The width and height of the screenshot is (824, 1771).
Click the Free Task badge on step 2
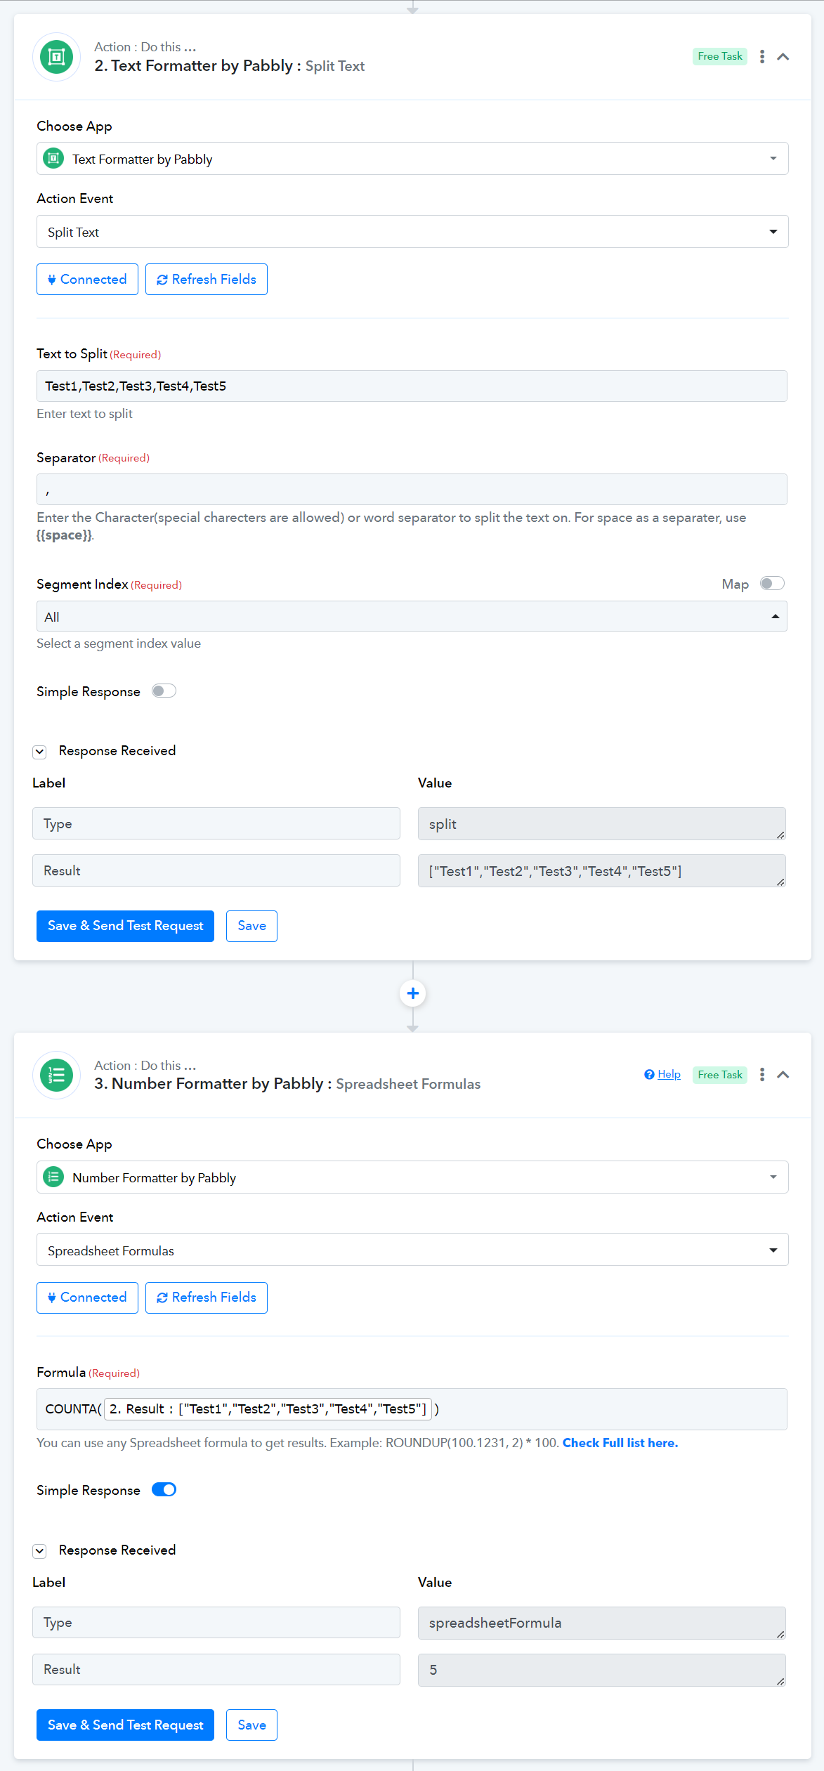[720, 56]
